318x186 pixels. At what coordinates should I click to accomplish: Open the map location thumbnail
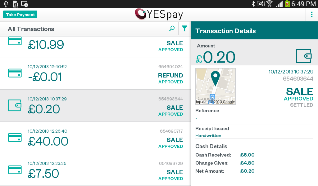[x=215, y=86]
